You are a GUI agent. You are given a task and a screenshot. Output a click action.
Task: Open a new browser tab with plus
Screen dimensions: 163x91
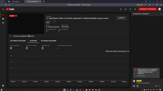click(44, 2)
